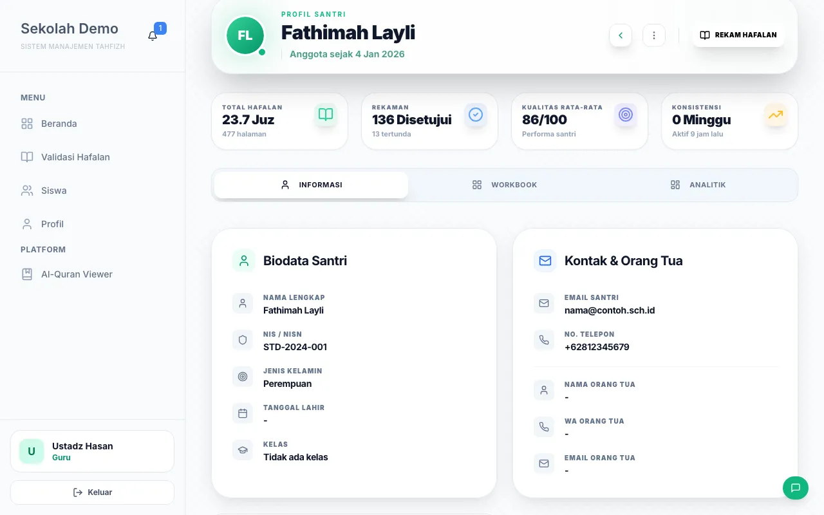Click the Ustadz Hasan user card

click(x=92, y=451)
